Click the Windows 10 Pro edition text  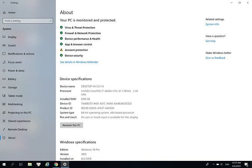[x=90, y=150]
